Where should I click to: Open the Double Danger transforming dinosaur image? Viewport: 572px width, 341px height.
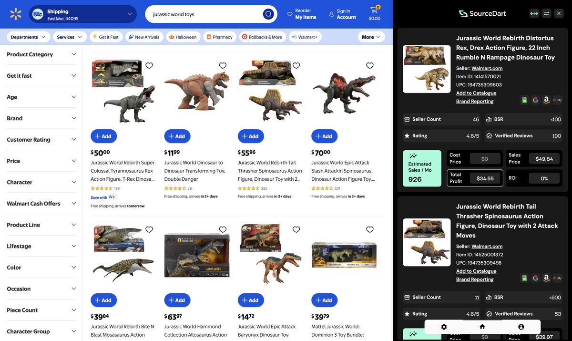point(197,91)
